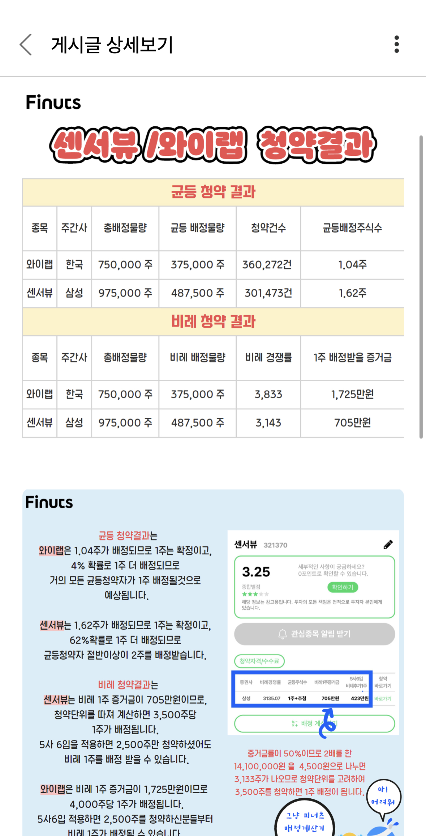Viewport: 426px width, 836px height.
Task: Switch to the 비례 청약 결과 section
Action: click(213, 322)
